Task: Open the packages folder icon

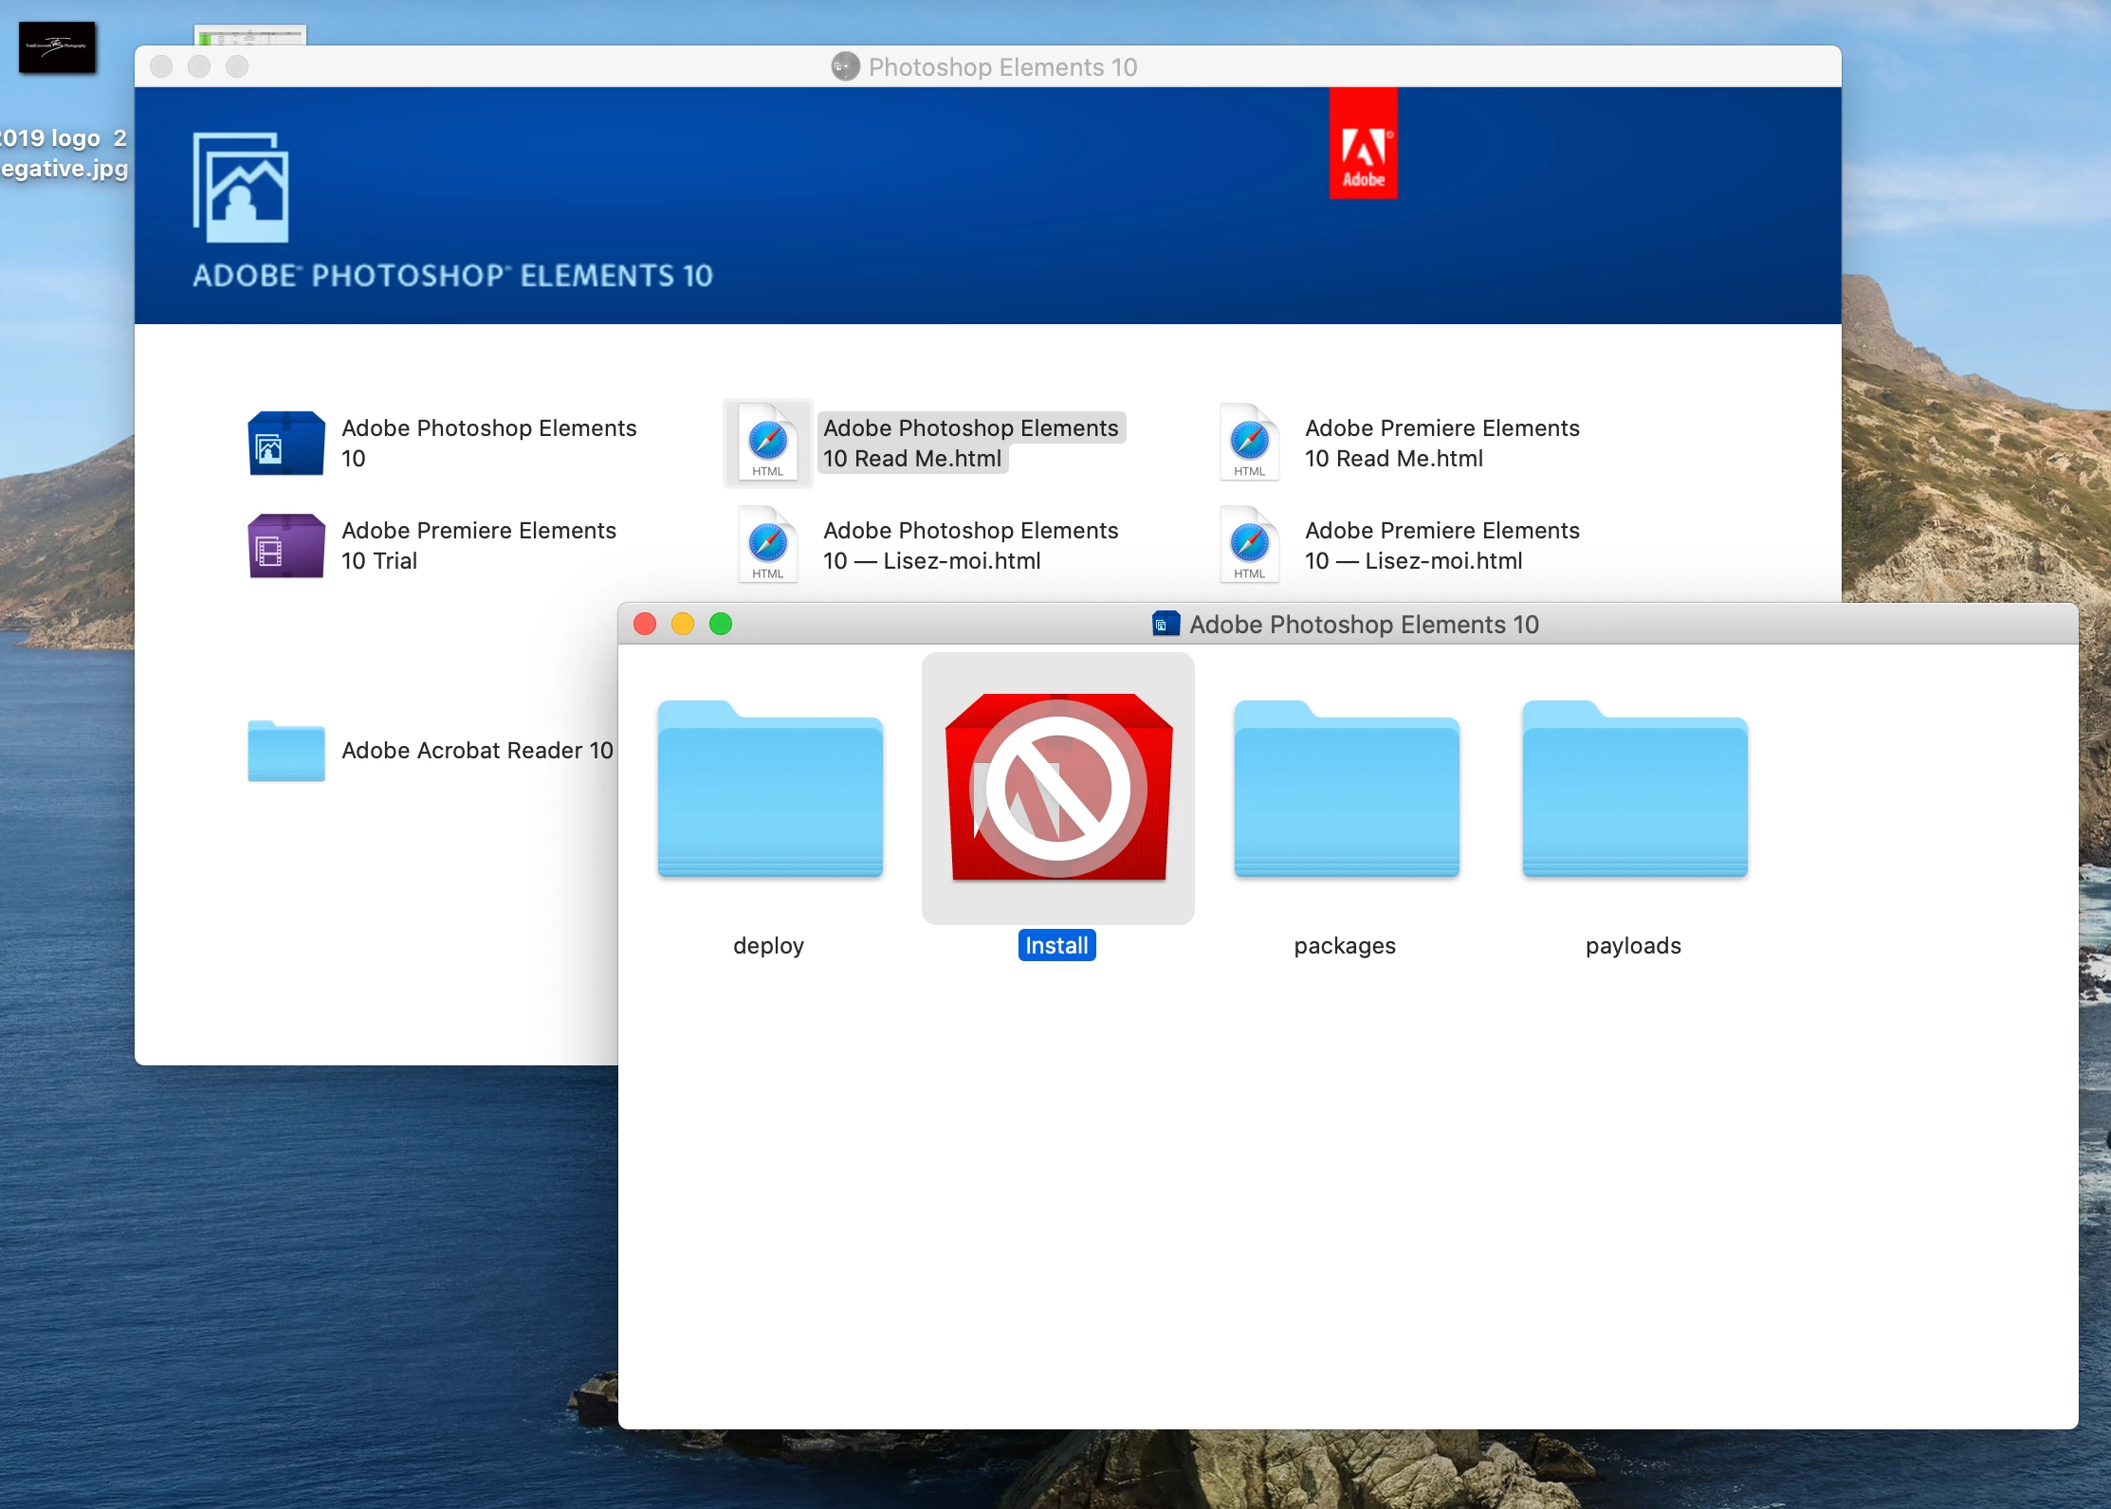Action: pos(1346,790)
